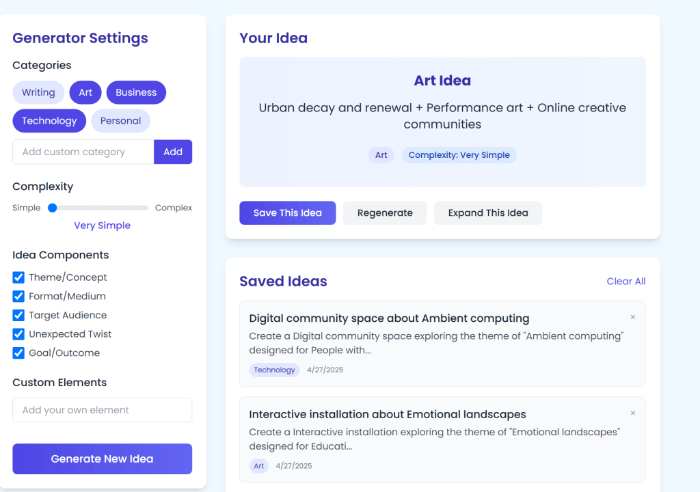Disable the Target Audience checkbox
The image size is (700, 492).
(18, 315)
